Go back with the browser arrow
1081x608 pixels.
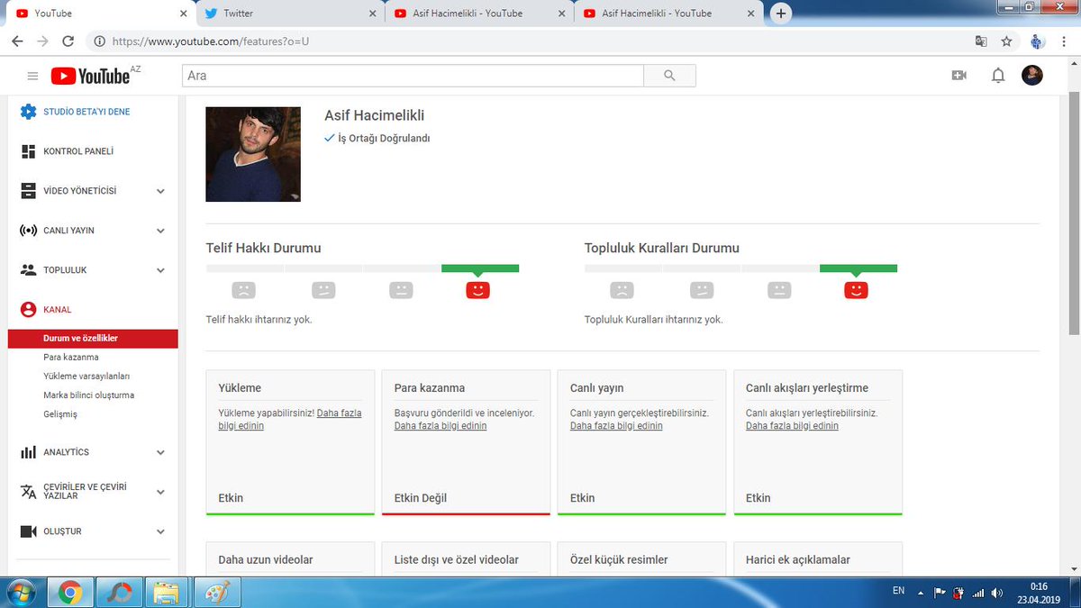point(17,41)
